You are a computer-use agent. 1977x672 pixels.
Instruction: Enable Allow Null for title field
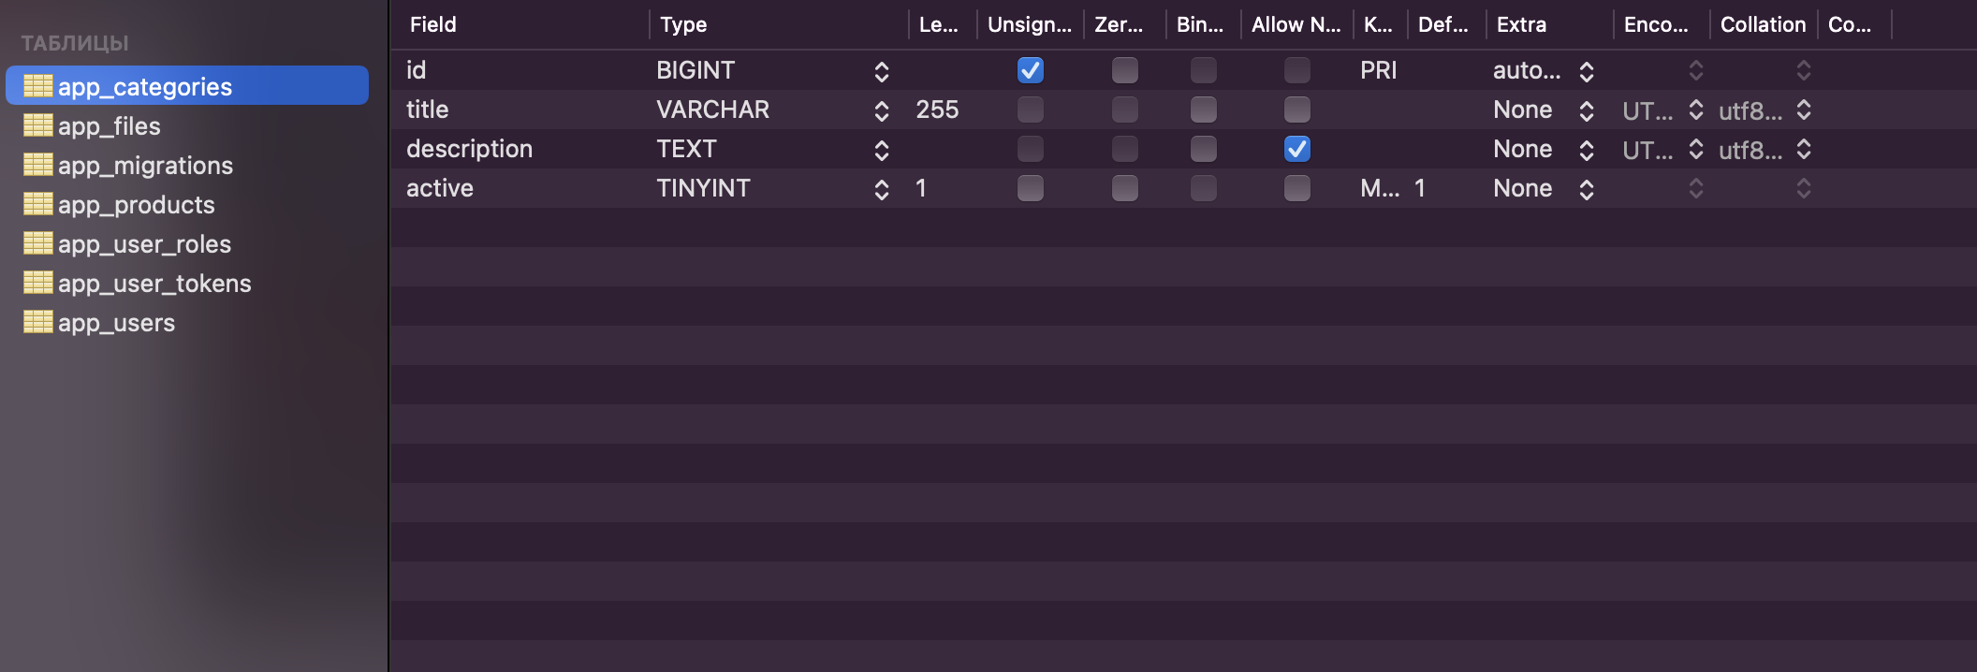1297,110
